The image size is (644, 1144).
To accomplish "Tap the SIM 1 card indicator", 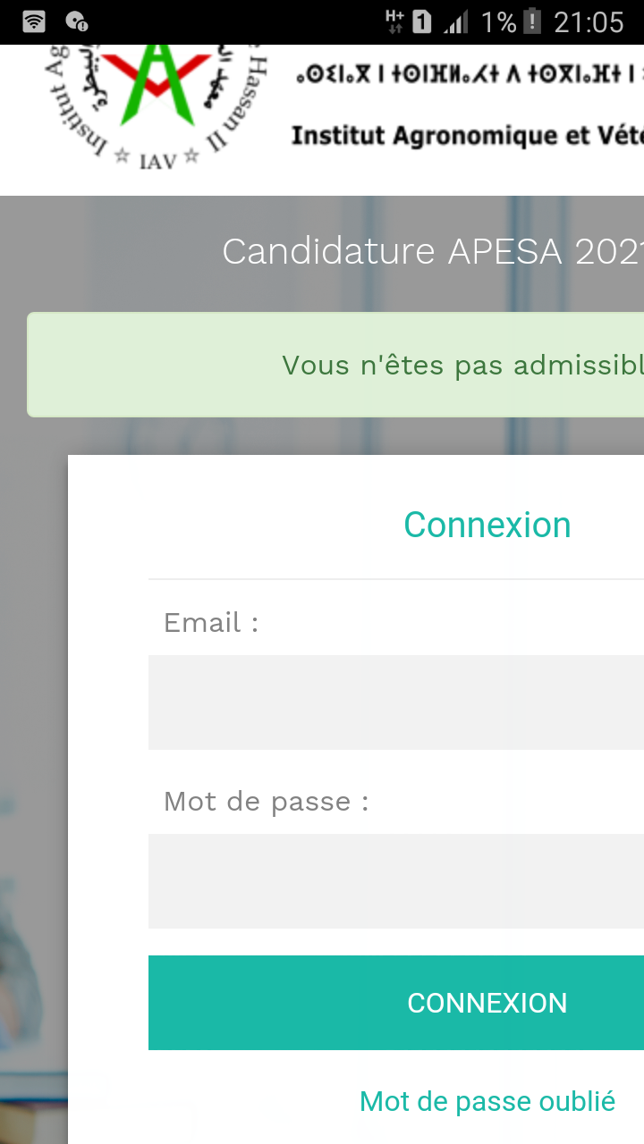I will [x=421, y=21].
